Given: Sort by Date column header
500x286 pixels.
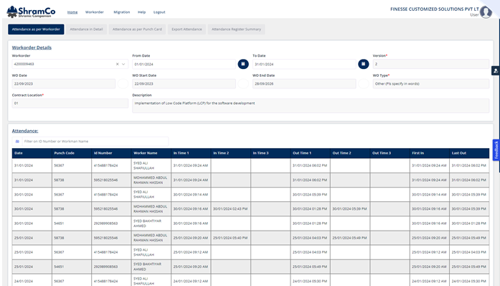Looking at the screenshot, I should pos(32,153).
